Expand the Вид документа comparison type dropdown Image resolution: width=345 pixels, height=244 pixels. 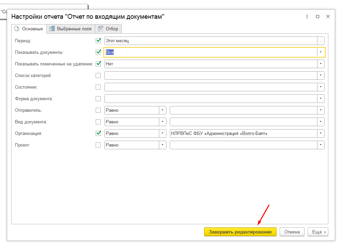coord(163,122)
